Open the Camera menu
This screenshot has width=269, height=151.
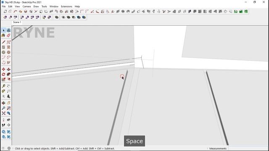pyautogui.click(x=26, y=7)
